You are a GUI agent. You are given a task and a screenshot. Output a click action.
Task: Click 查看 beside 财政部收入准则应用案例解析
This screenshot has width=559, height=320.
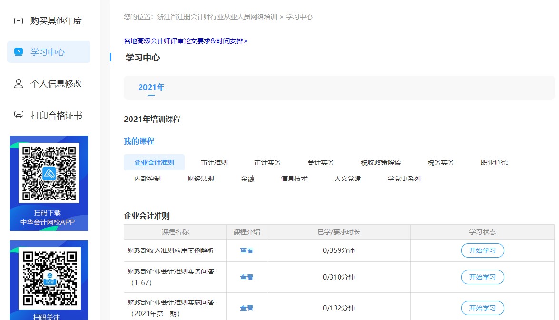tap(246, 250)
